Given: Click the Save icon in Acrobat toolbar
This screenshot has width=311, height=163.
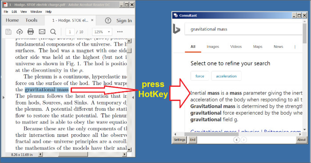Looking at the screenshot, I should (8, 31).
